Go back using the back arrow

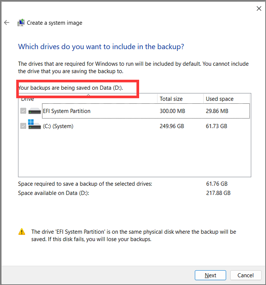coord(6,23)
